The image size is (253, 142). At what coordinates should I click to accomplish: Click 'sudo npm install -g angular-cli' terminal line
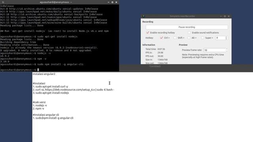click(x=60, y=64)
